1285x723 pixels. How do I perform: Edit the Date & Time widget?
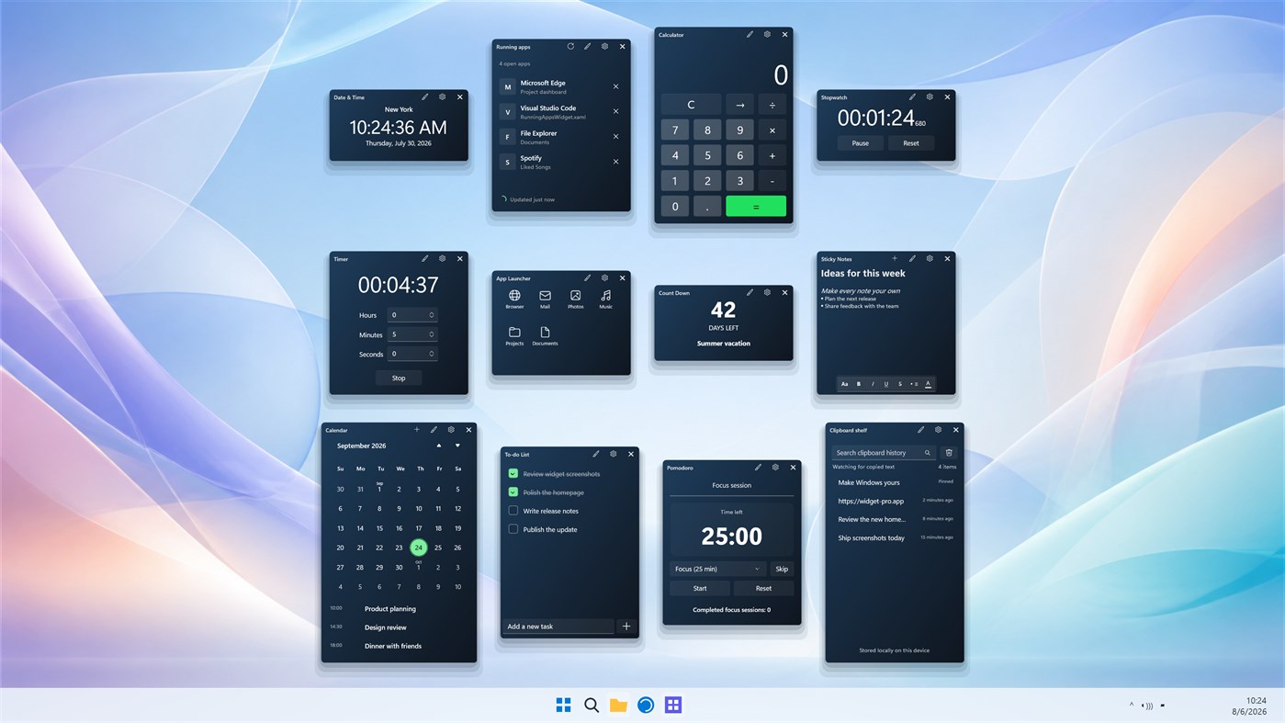[x=425, y=96]
